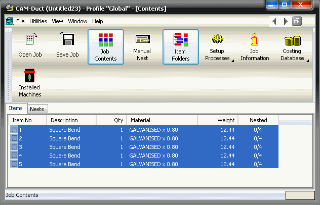This screenshot has width=320, height=205.
Task: Click the CAM-Duct title bar application icon
Action: (x=10, y=8)
